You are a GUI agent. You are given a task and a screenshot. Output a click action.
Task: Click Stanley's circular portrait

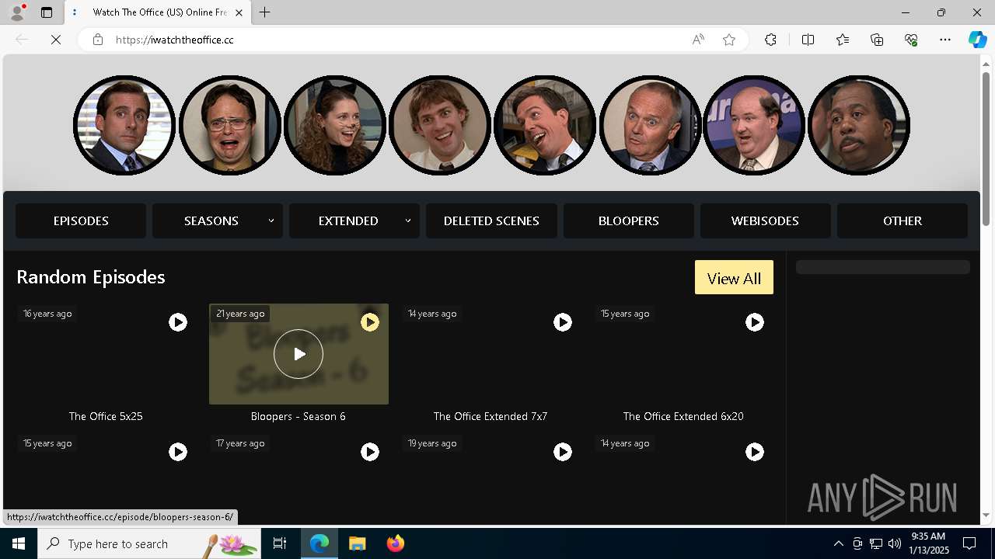859,125
